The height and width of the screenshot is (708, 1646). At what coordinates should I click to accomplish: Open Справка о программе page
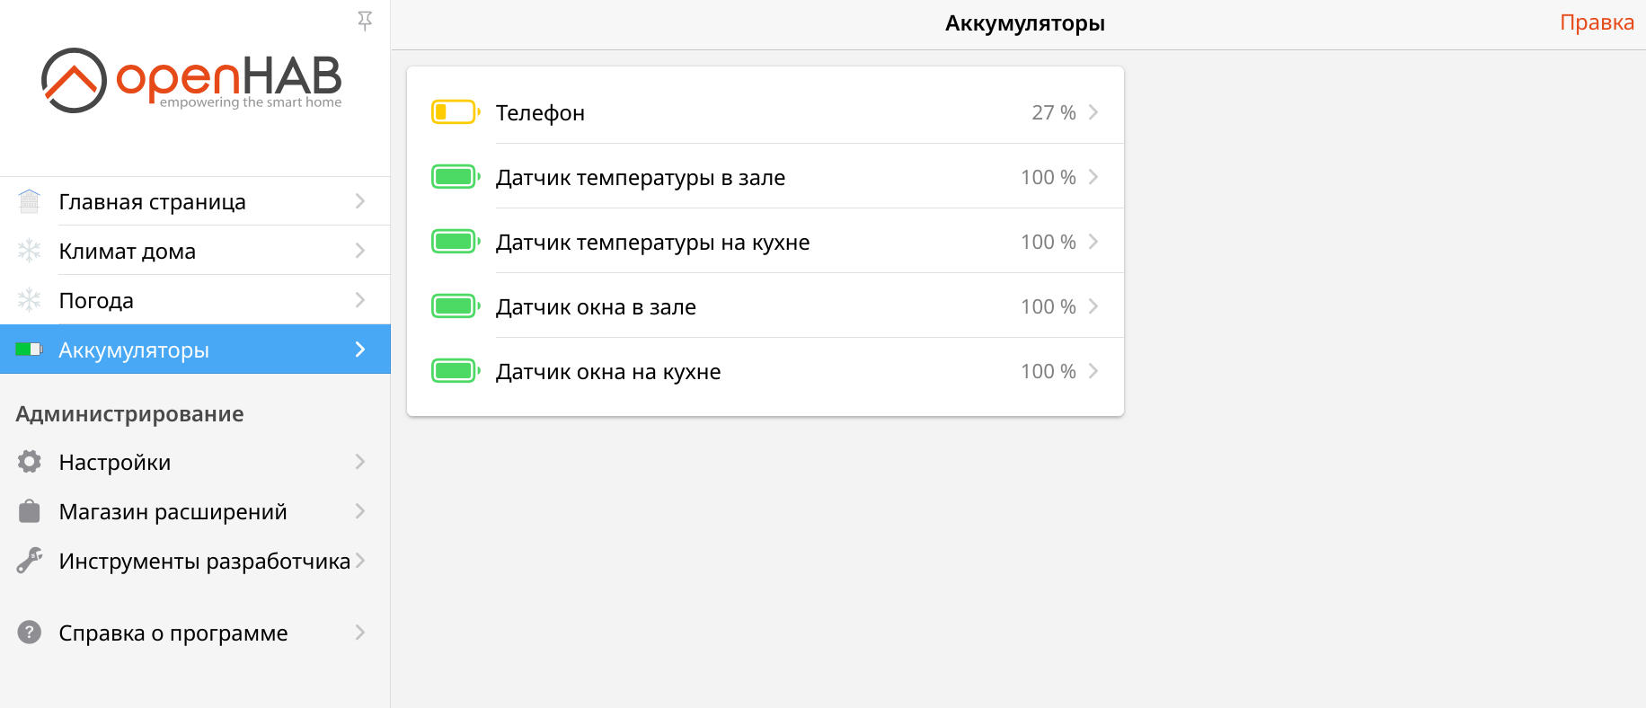[173, 633]
